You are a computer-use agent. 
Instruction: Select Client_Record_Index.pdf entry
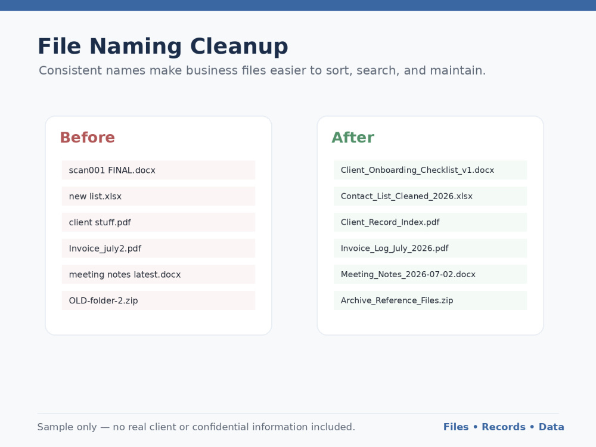pyautogui.click(x=430, y=222)
